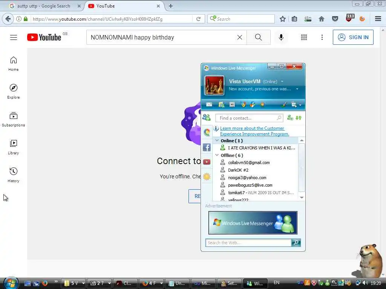Click the Firefox home icon
The width and height of the screenshot is (386, 289).
tap(322, 19)
